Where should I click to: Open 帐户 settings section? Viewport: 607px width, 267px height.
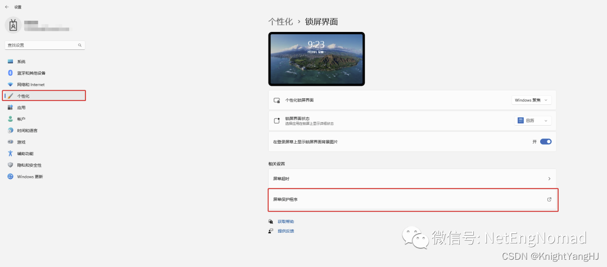[44, 119]
